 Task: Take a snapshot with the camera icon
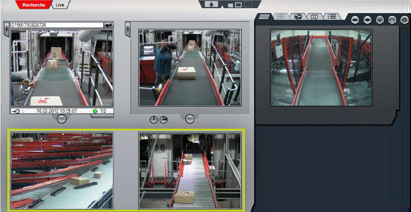click(x=380, y=20)
